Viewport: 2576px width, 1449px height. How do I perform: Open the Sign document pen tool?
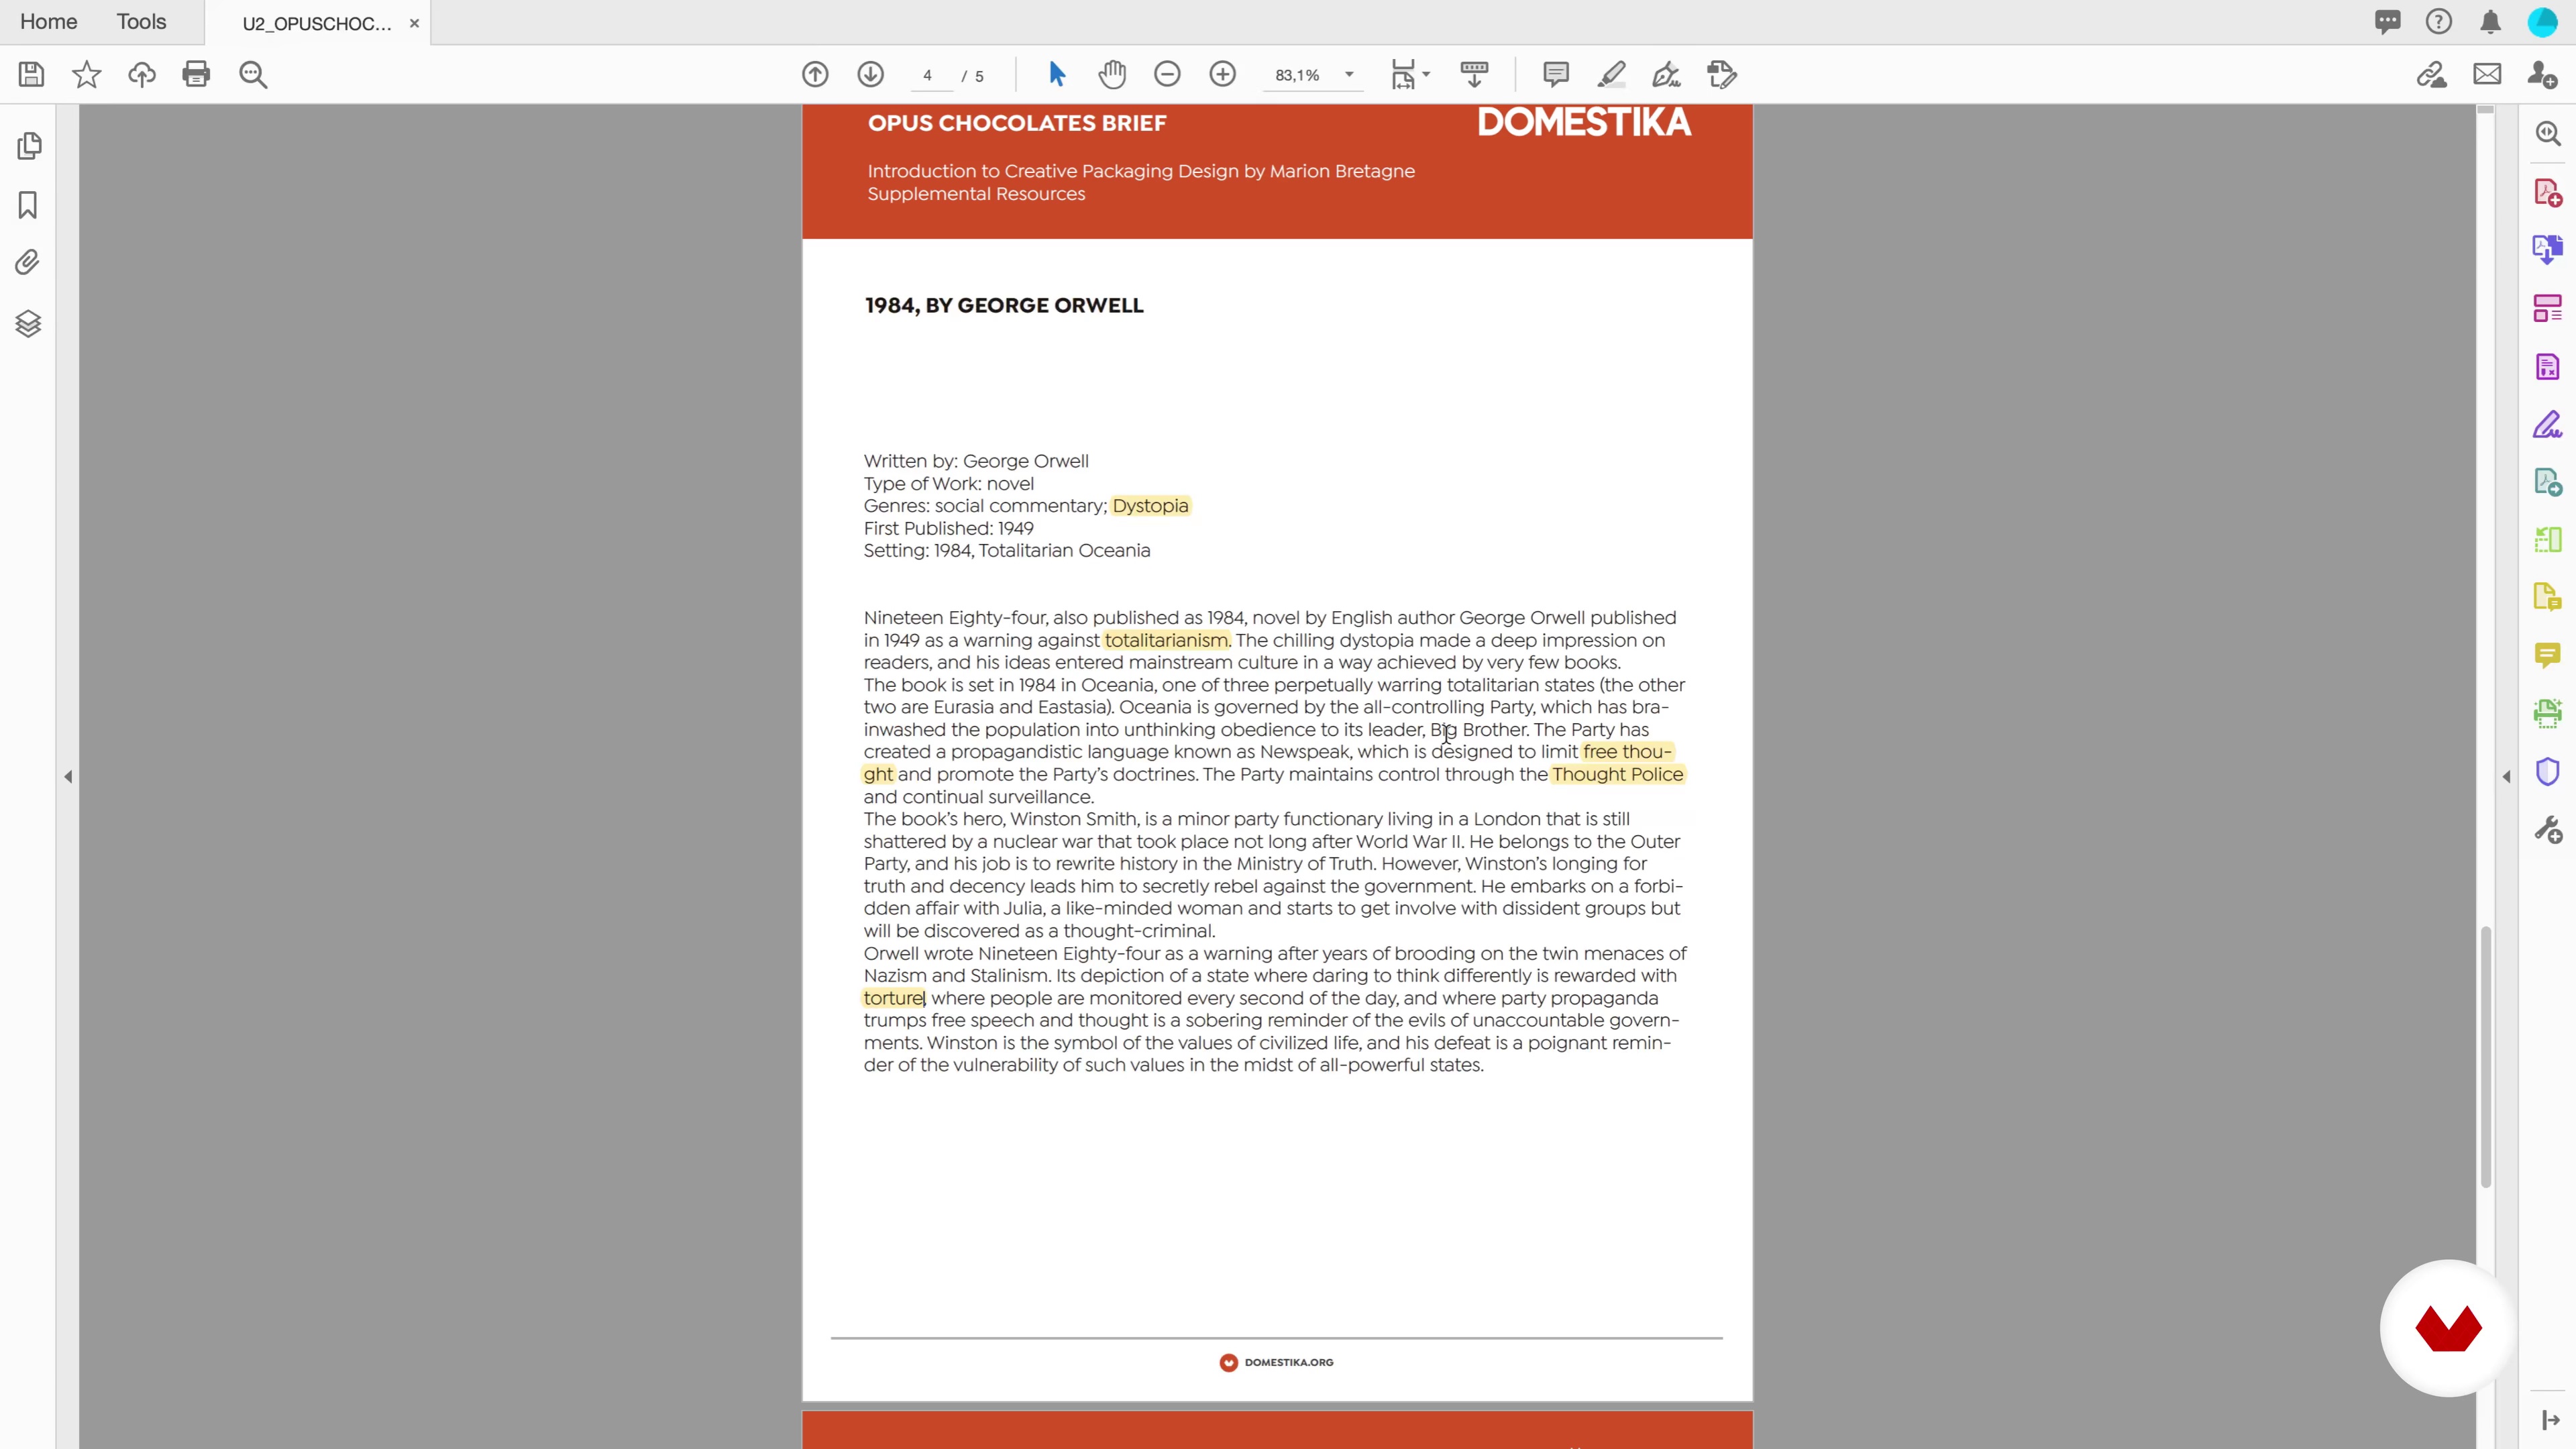(x=1666, y=74)
